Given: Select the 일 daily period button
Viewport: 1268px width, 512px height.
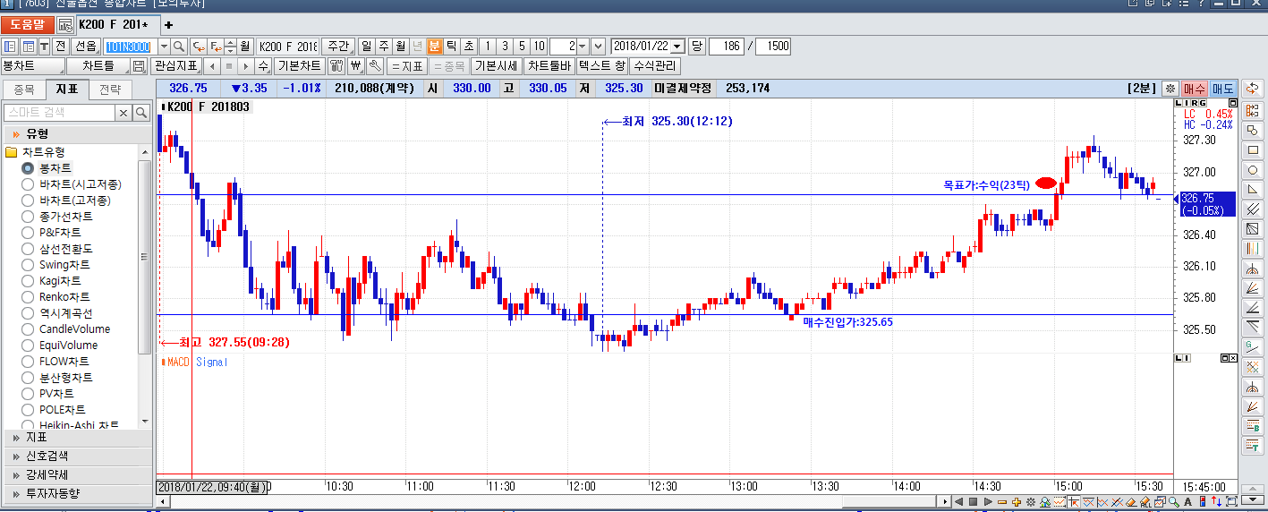Looking at the screenshot, I should coord(367,46).
